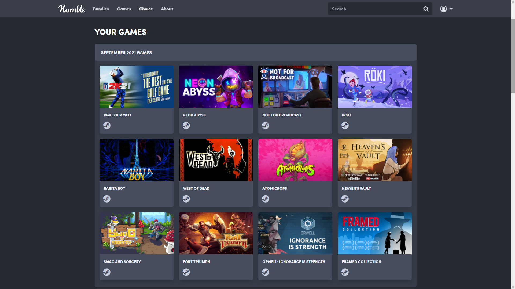Click the search magnifier icon
515x289 pixels.
coord(426,9)
